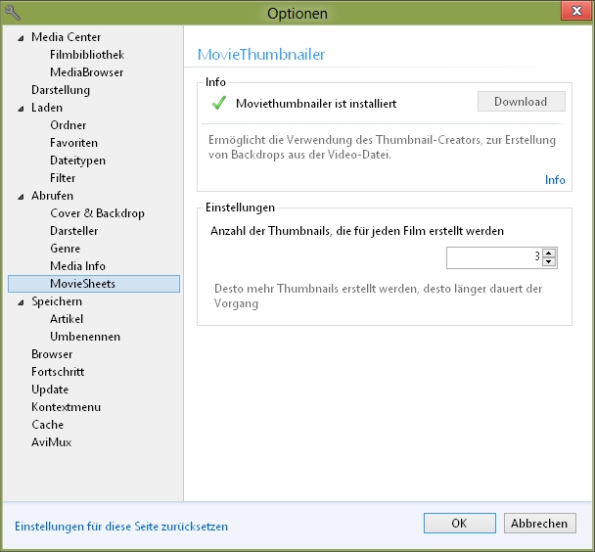Collapse the Abrufen tree node
Viewport: 595px width, 552px height.
tap(21, 197)
